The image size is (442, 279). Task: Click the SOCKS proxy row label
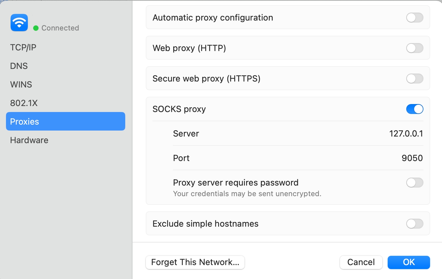(179, 109)
